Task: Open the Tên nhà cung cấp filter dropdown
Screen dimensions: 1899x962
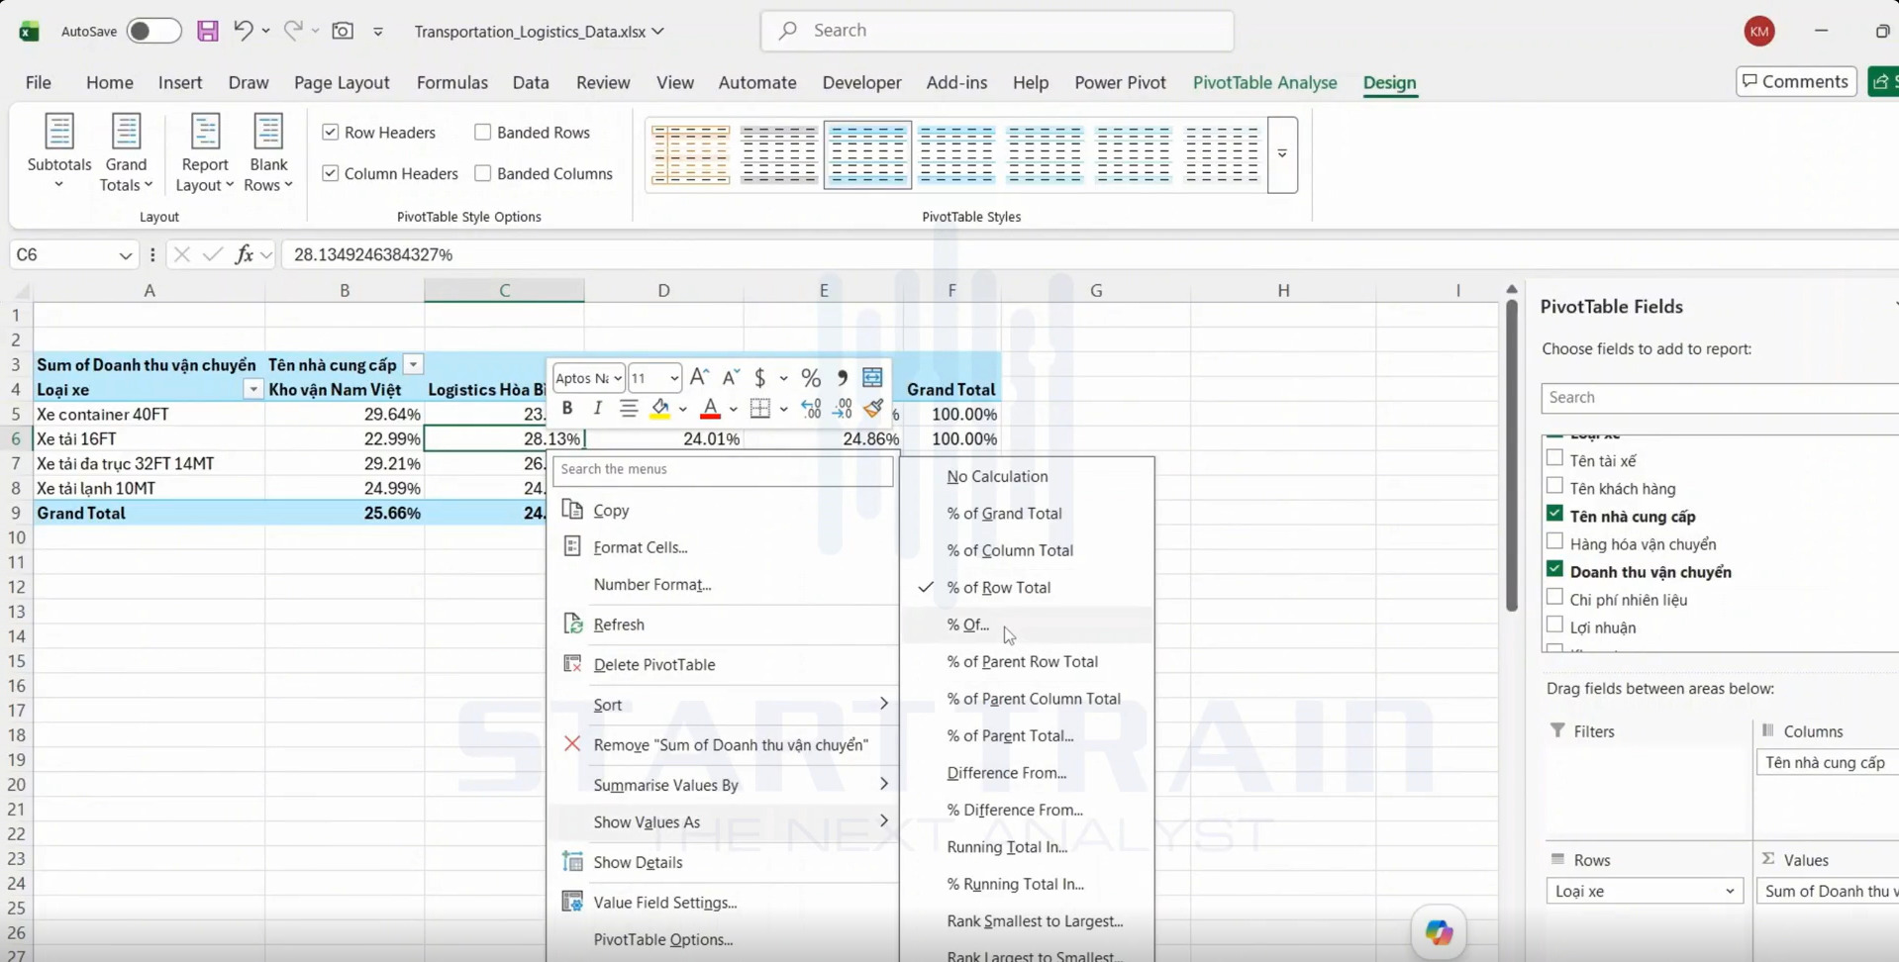Action: (x=413, y=364)
